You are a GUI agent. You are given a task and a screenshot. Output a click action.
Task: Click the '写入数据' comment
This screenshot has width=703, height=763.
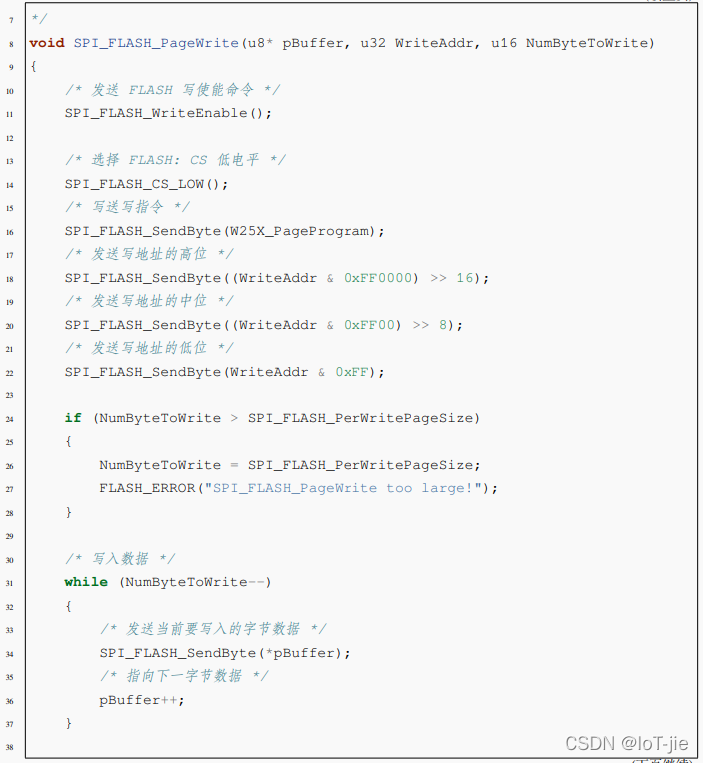tap(120, 559)
